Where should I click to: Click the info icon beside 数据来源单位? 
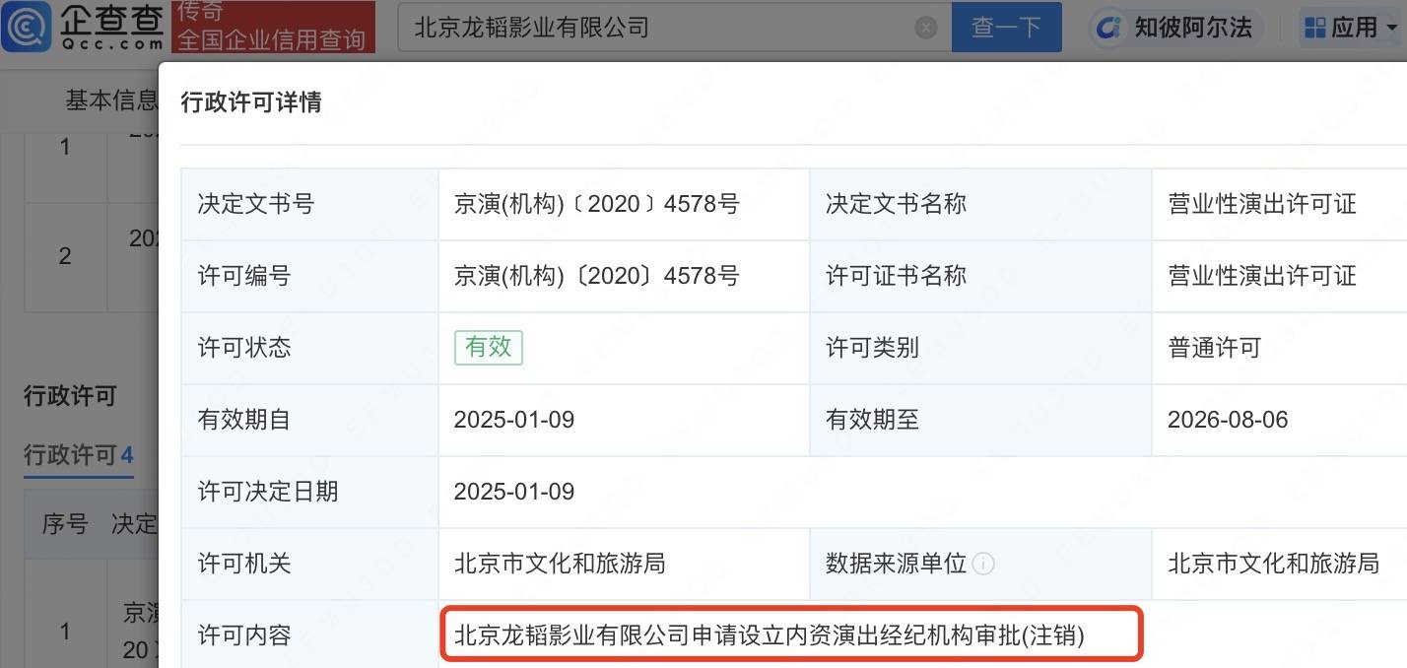983,565
